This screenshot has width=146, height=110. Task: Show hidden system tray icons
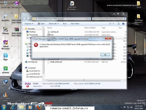121,107
